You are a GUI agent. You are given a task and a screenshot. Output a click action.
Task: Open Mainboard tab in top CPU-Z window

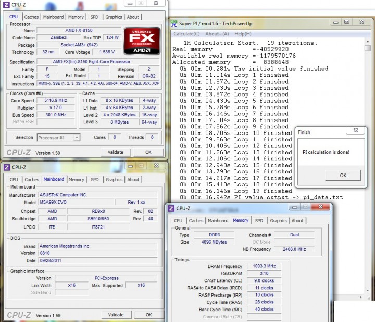pos(53,17)
